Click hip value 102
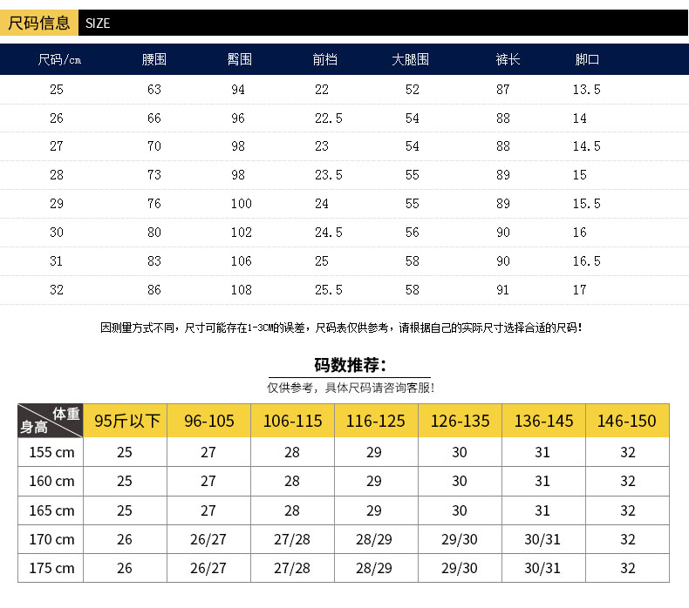This screenshot has height=608, width=689. click(242, 233)
